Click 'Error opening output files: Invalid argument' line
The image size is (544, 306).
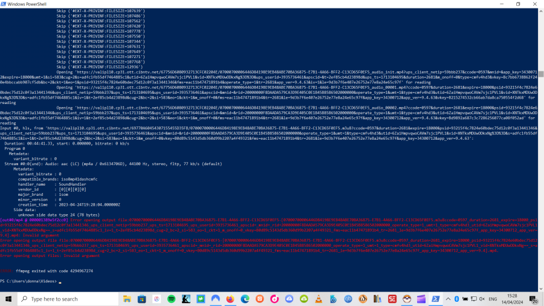point(50,256)
